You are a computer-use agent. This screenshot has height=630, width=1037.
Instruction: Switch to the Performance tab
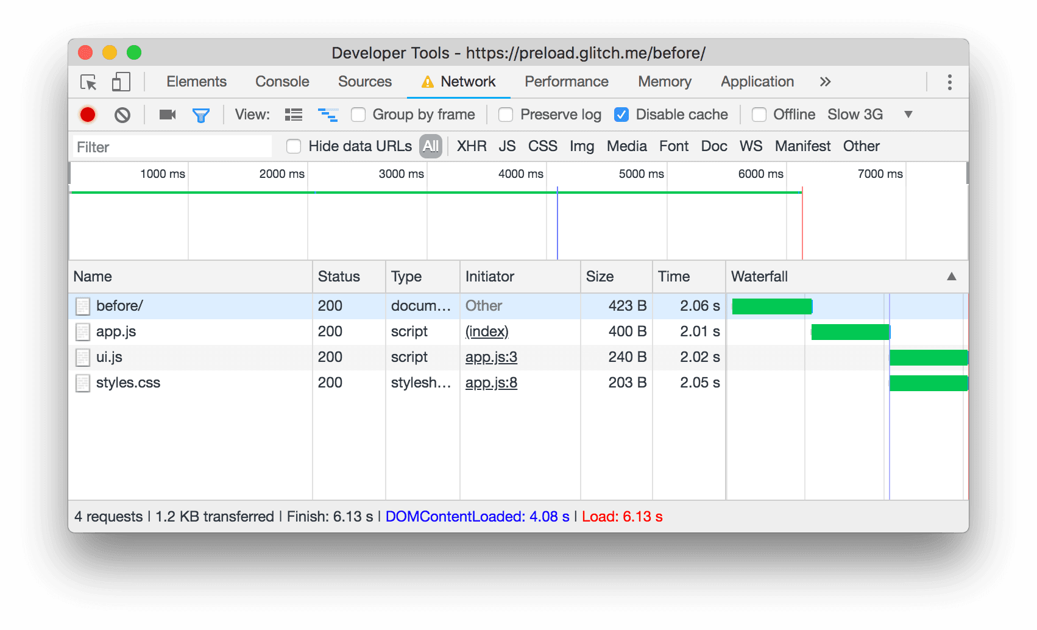pyautogui.click(x=565, y=82)
